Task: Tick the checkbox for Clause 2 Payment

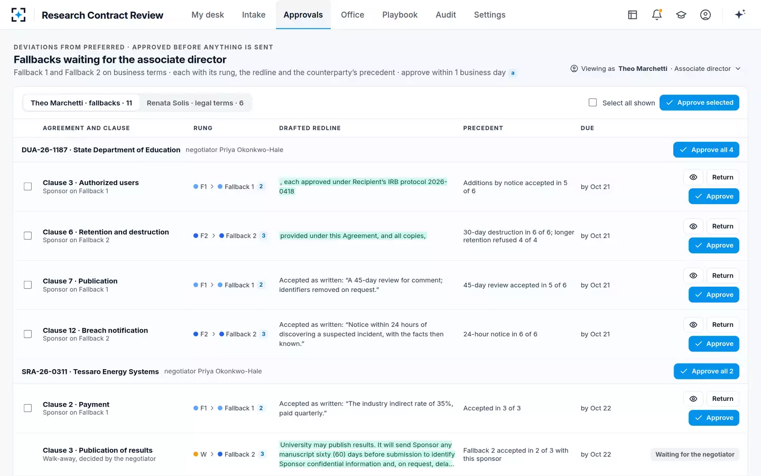Action: click(x=28, y=408)
